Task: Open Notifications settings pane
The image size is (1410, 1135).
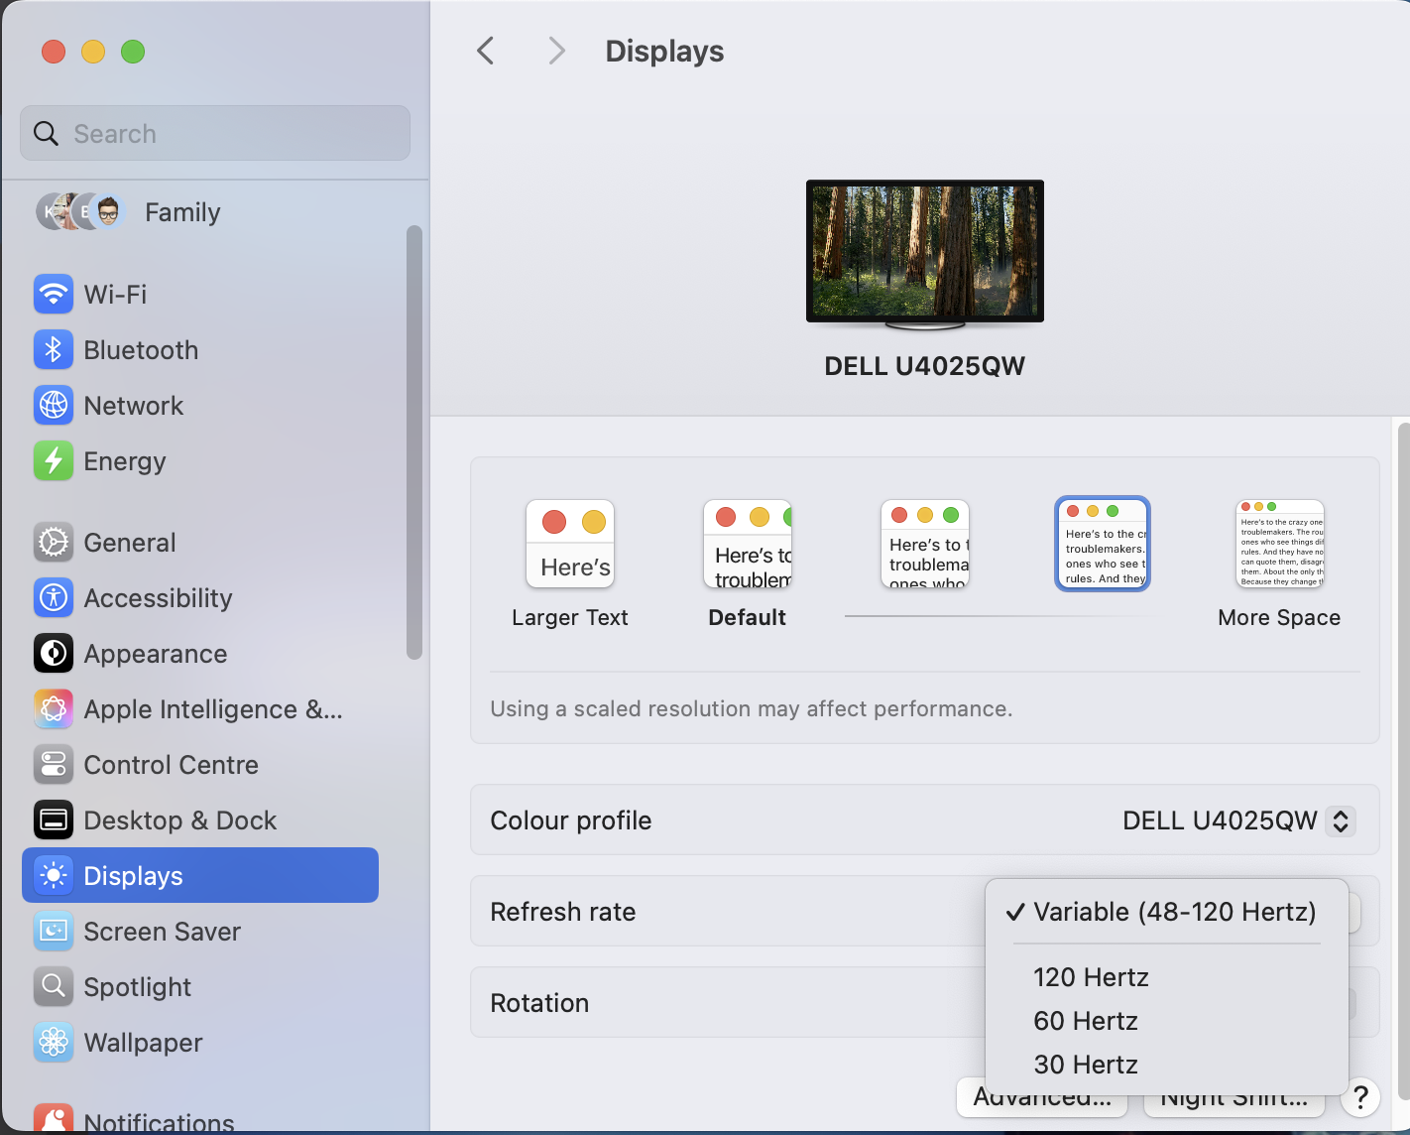Action: coord(200,1119)
